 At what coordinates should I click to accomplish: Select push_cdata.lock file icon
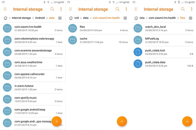pyautogui.click(x=138, y=52)
